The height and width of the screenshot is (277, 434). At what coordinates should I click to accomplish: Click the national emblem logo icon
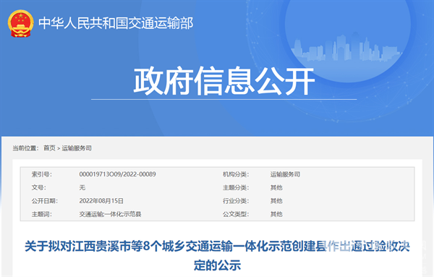point(21,24)
